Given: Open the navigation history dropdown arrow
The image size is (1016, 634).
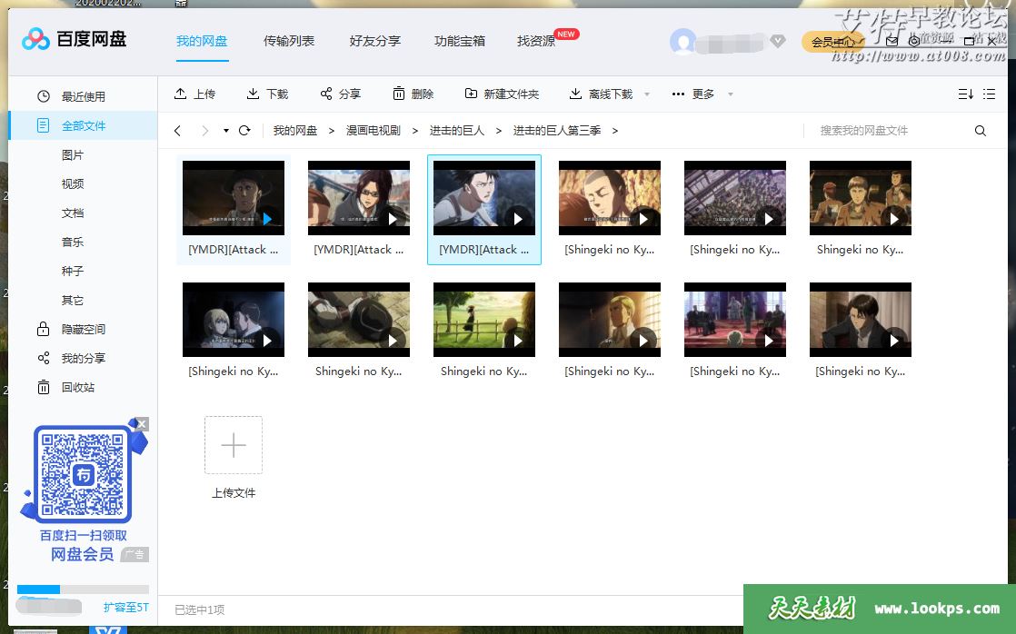Looking at the screenshot, I should (226, 131).
